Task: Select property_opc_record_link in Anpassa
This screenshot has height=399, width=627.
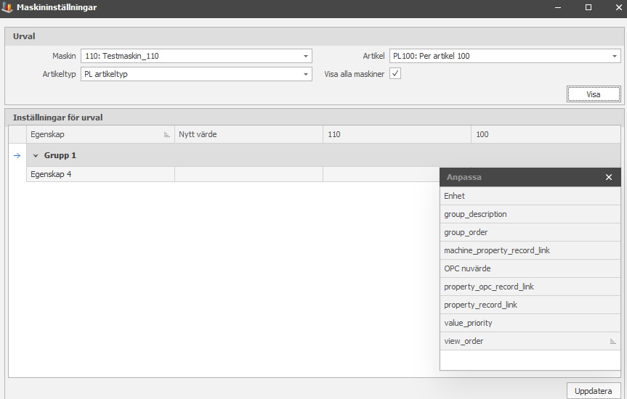Action: [x=530, y=287]
